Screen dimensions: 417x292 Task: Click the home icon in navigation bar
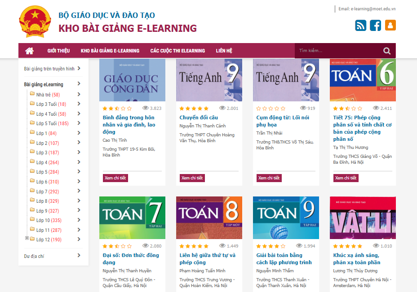(x=29, y=51)
